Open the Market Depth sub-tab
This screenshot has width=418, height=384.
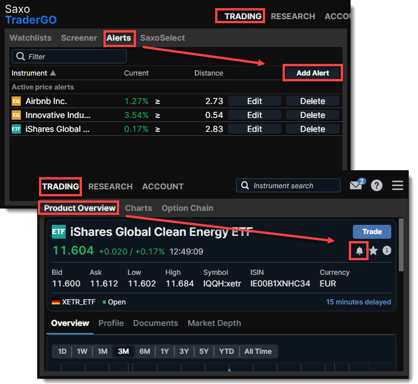[x=214, y=323]
